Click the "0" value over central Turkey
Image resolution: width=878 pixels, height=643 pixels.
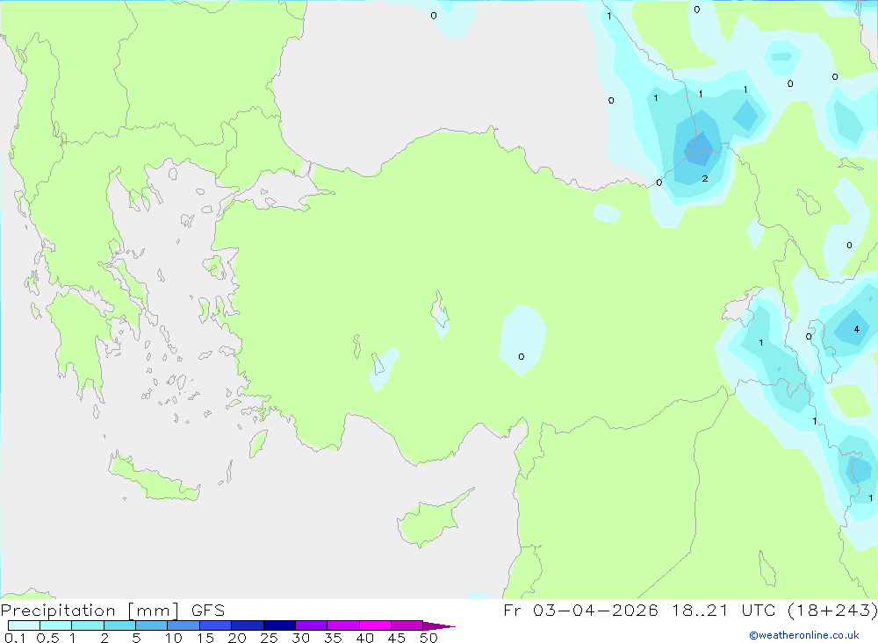pos(522,356)
